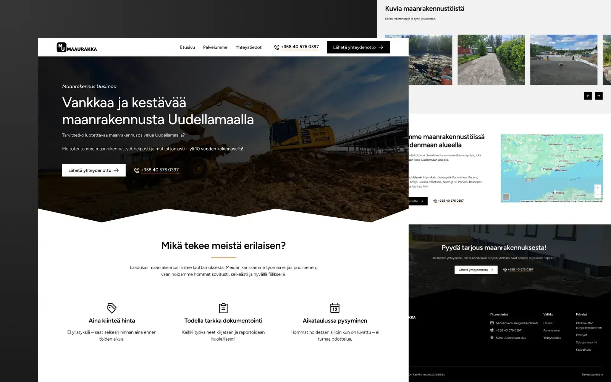
Task: Click the previous arrow in the gallery carousel
Action: (x=588, y=96)
